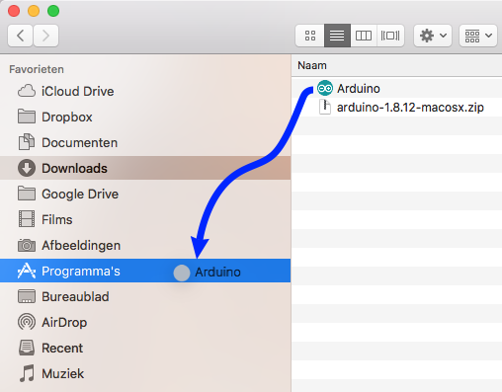The image size is (502, 392).
Task: Click the iCloud Drive cloud icon
Action: 27,91
